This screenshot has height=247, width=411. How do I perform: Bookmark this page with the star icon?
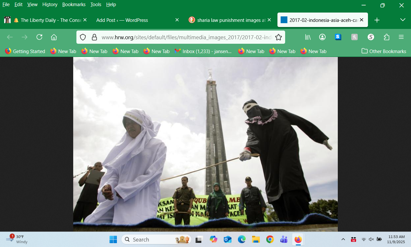pyautogui.click(x=278, y=37)
